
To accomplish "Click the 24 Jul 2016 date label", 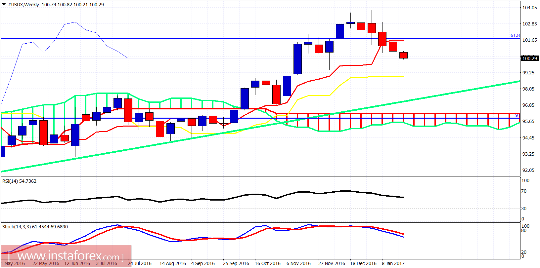I will coord(140,263).
